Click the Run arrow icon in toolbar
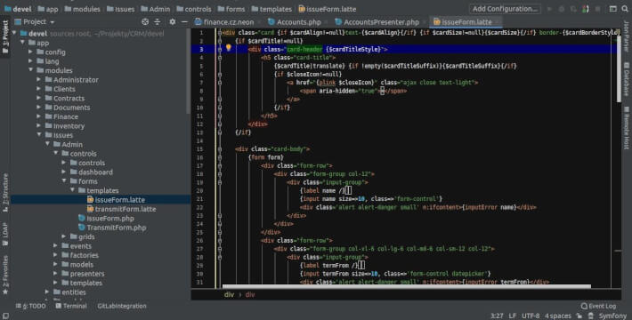Viewport: 632px width, 320px height. [x=549, y=9]
